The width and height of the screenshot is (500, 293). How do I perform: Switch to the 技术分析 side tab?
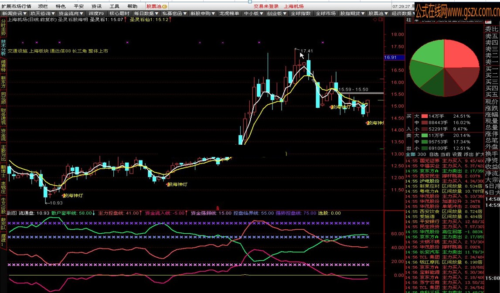[x=3, y=48]
